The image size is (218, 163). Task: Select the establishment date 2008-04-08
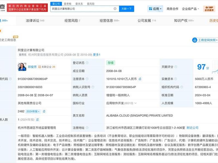tap(114, 71)
